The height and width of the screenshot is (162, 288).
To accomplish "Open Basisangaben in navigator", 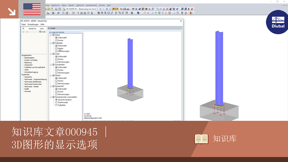I will (x=30, y=58).
